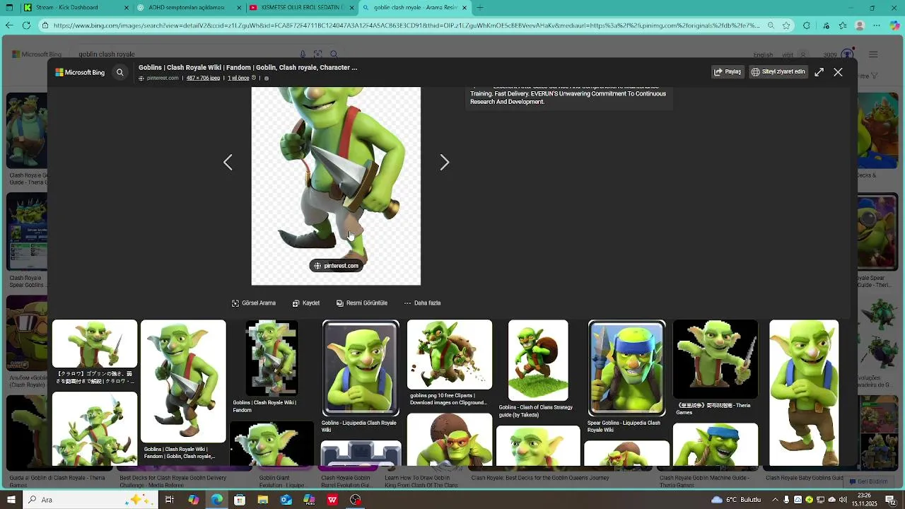
Task: Open Resmi Görüntüle to view image
Action: 361,303
